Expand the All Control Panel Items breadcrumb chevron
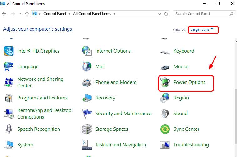 [x=114, y=14]
